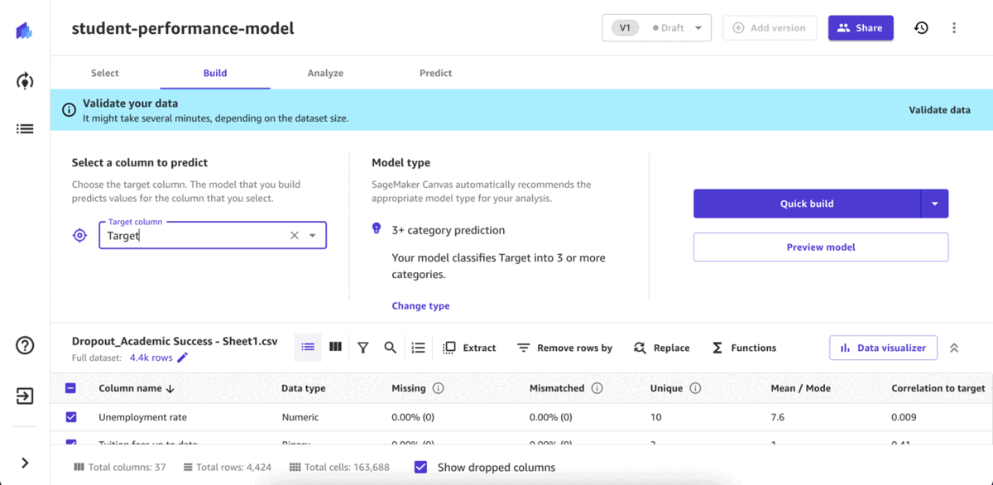Open the Predict tab
Screen dimensions: 993x485
435,73
